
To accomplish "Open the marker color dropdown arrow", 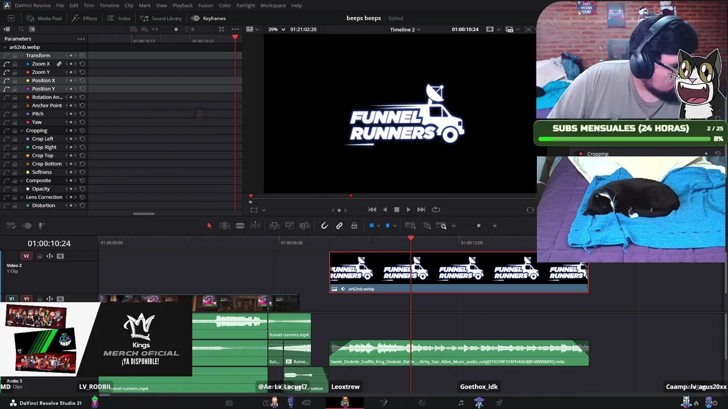I will click(x=395, y=226).
